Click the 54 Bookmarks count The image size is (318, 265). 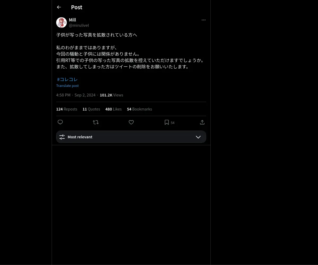pos(139,109)
